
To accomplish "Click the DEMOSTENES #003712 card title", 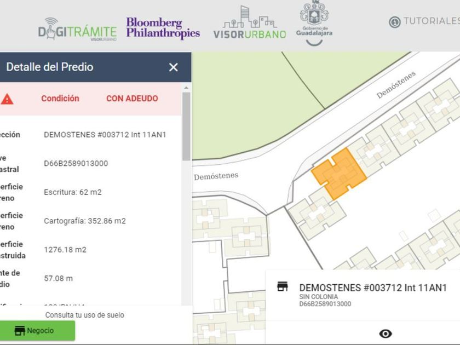I will (x=373, y=287).
